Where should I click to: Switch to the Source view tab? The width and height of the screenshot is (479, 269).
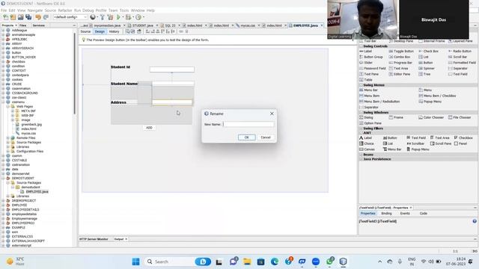[x=85, y=31]
